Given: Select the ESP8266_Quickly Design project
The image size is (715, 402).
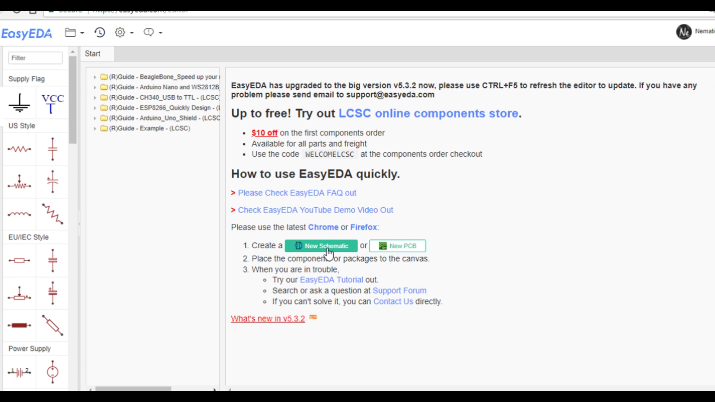Looking at the screenshot, I should point(164,108).
